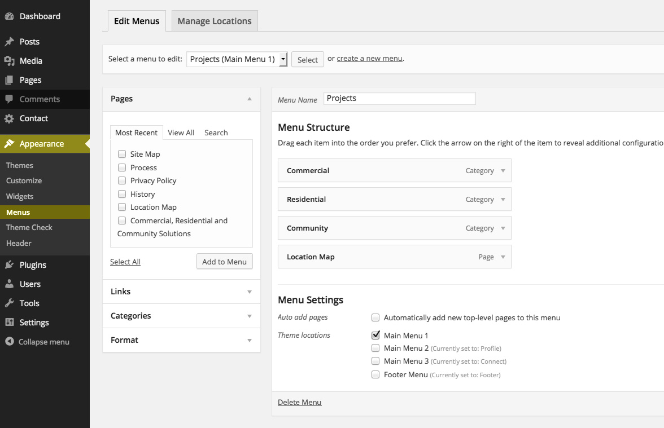This screenshot has height=428, width=664.
Task: Open Media via its sidebar icon
Action: coord(9,61)
